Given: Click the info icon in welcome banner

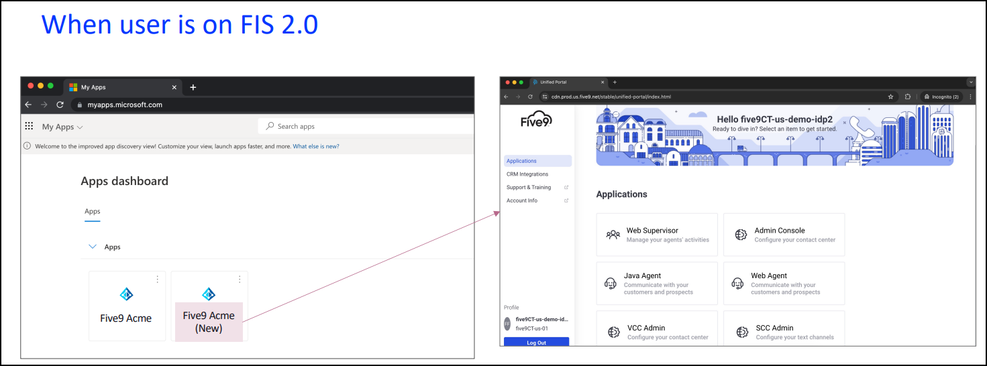Looking at the screenshot, I should pos(28,146).
